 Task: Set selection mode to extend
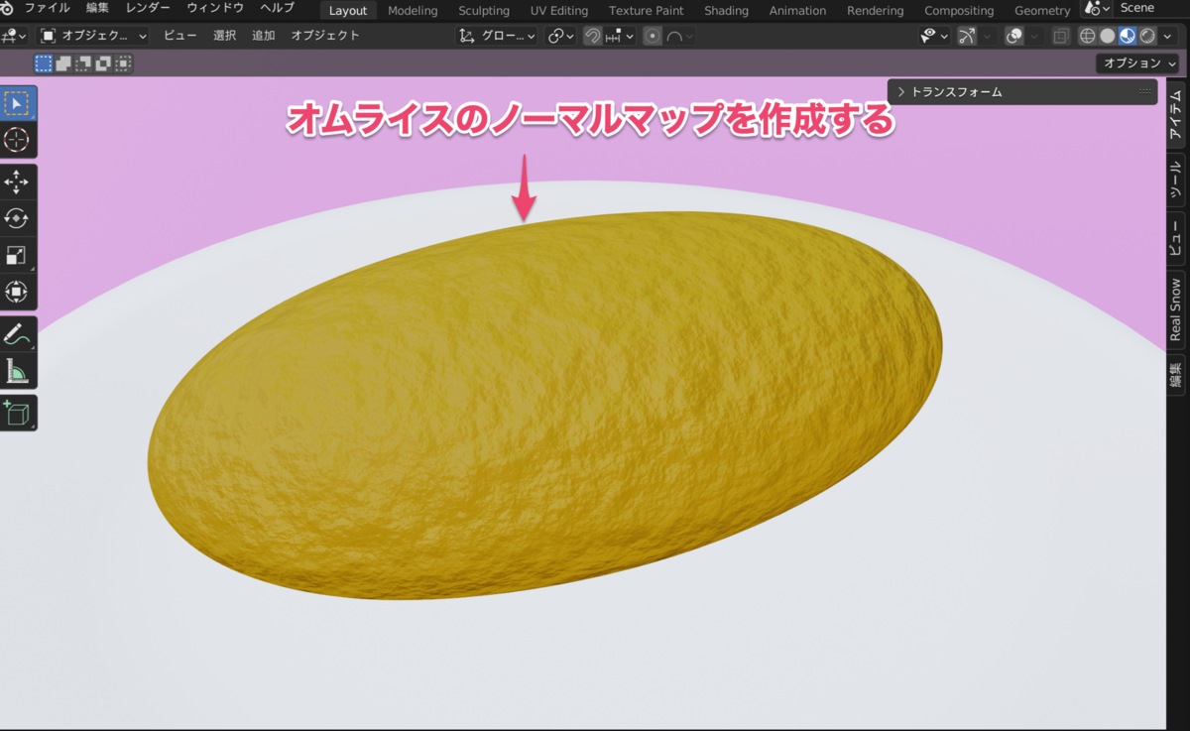point(63,63)
